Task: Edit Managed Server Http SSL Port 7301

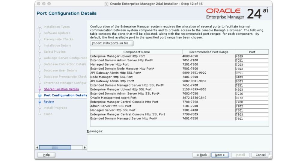Action: (x=252, y=110)
